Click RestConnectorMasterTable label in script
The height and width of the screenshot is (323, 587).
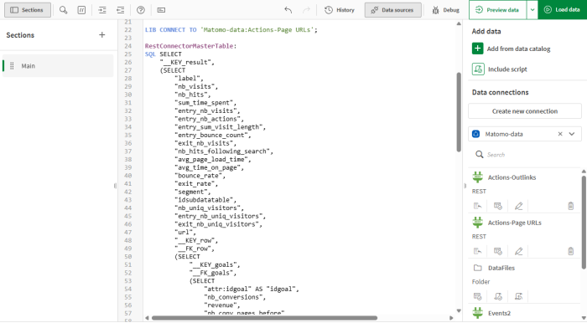coord(190,46)
